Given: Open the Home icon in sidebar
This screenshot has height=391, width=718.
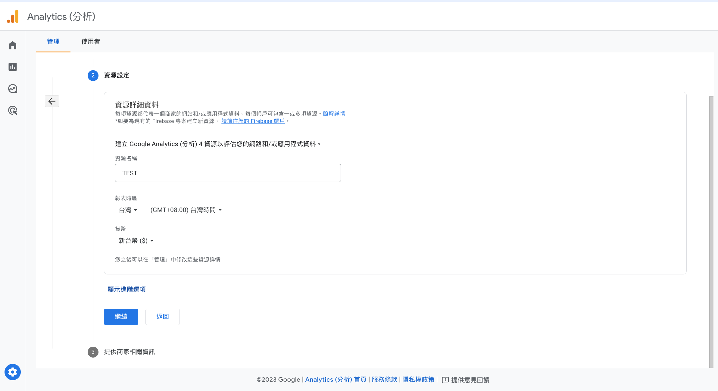Looking at the screenshot, I should coord(13,45).
